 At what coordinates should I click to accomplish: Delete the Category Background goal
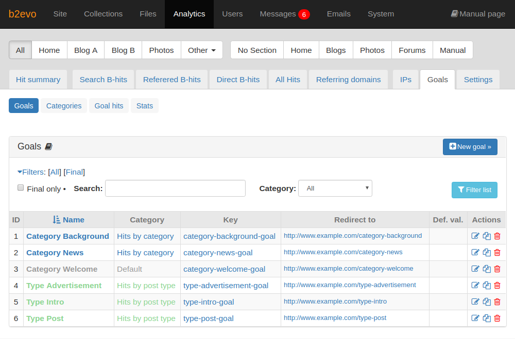tap(497, 236)
